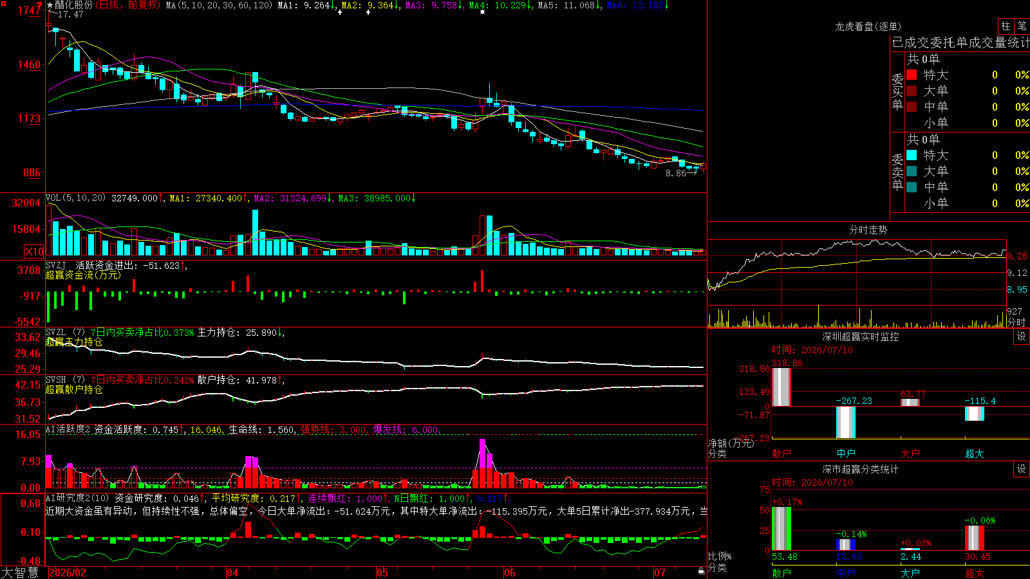Open the MA(5,10,20,30,60,120) indicator parameters
Viewport: 1030px width, 579px height.
pos(219,5)
